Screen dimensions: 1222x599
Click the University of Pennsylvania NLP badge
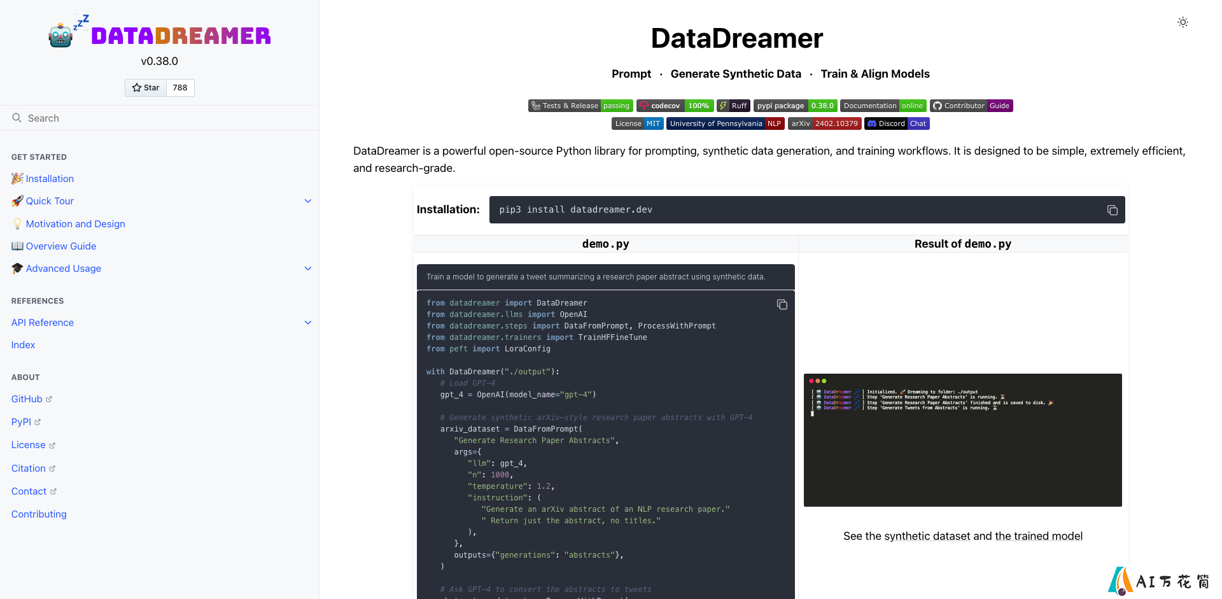click(726, 123)
